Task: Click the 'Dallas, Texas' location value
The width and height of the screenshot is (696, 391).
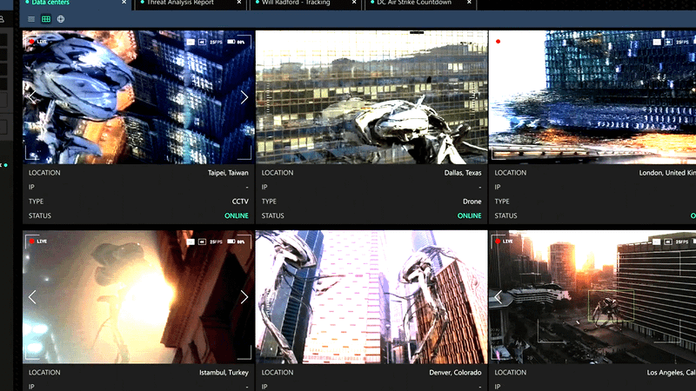Action: (x=463, y=173)
